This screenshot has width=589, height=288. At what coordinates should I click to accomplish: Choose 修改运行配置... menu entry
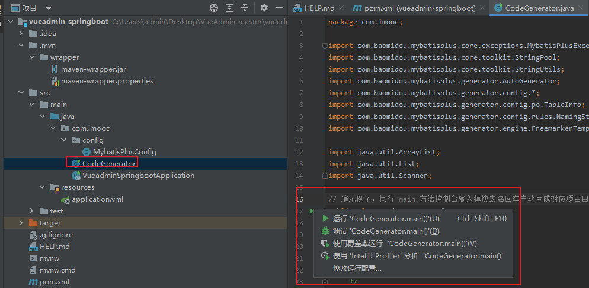tap(413, 268)
